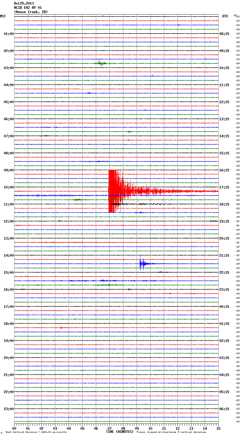Click the MST time label "23:00"

(x=9, y=409)
